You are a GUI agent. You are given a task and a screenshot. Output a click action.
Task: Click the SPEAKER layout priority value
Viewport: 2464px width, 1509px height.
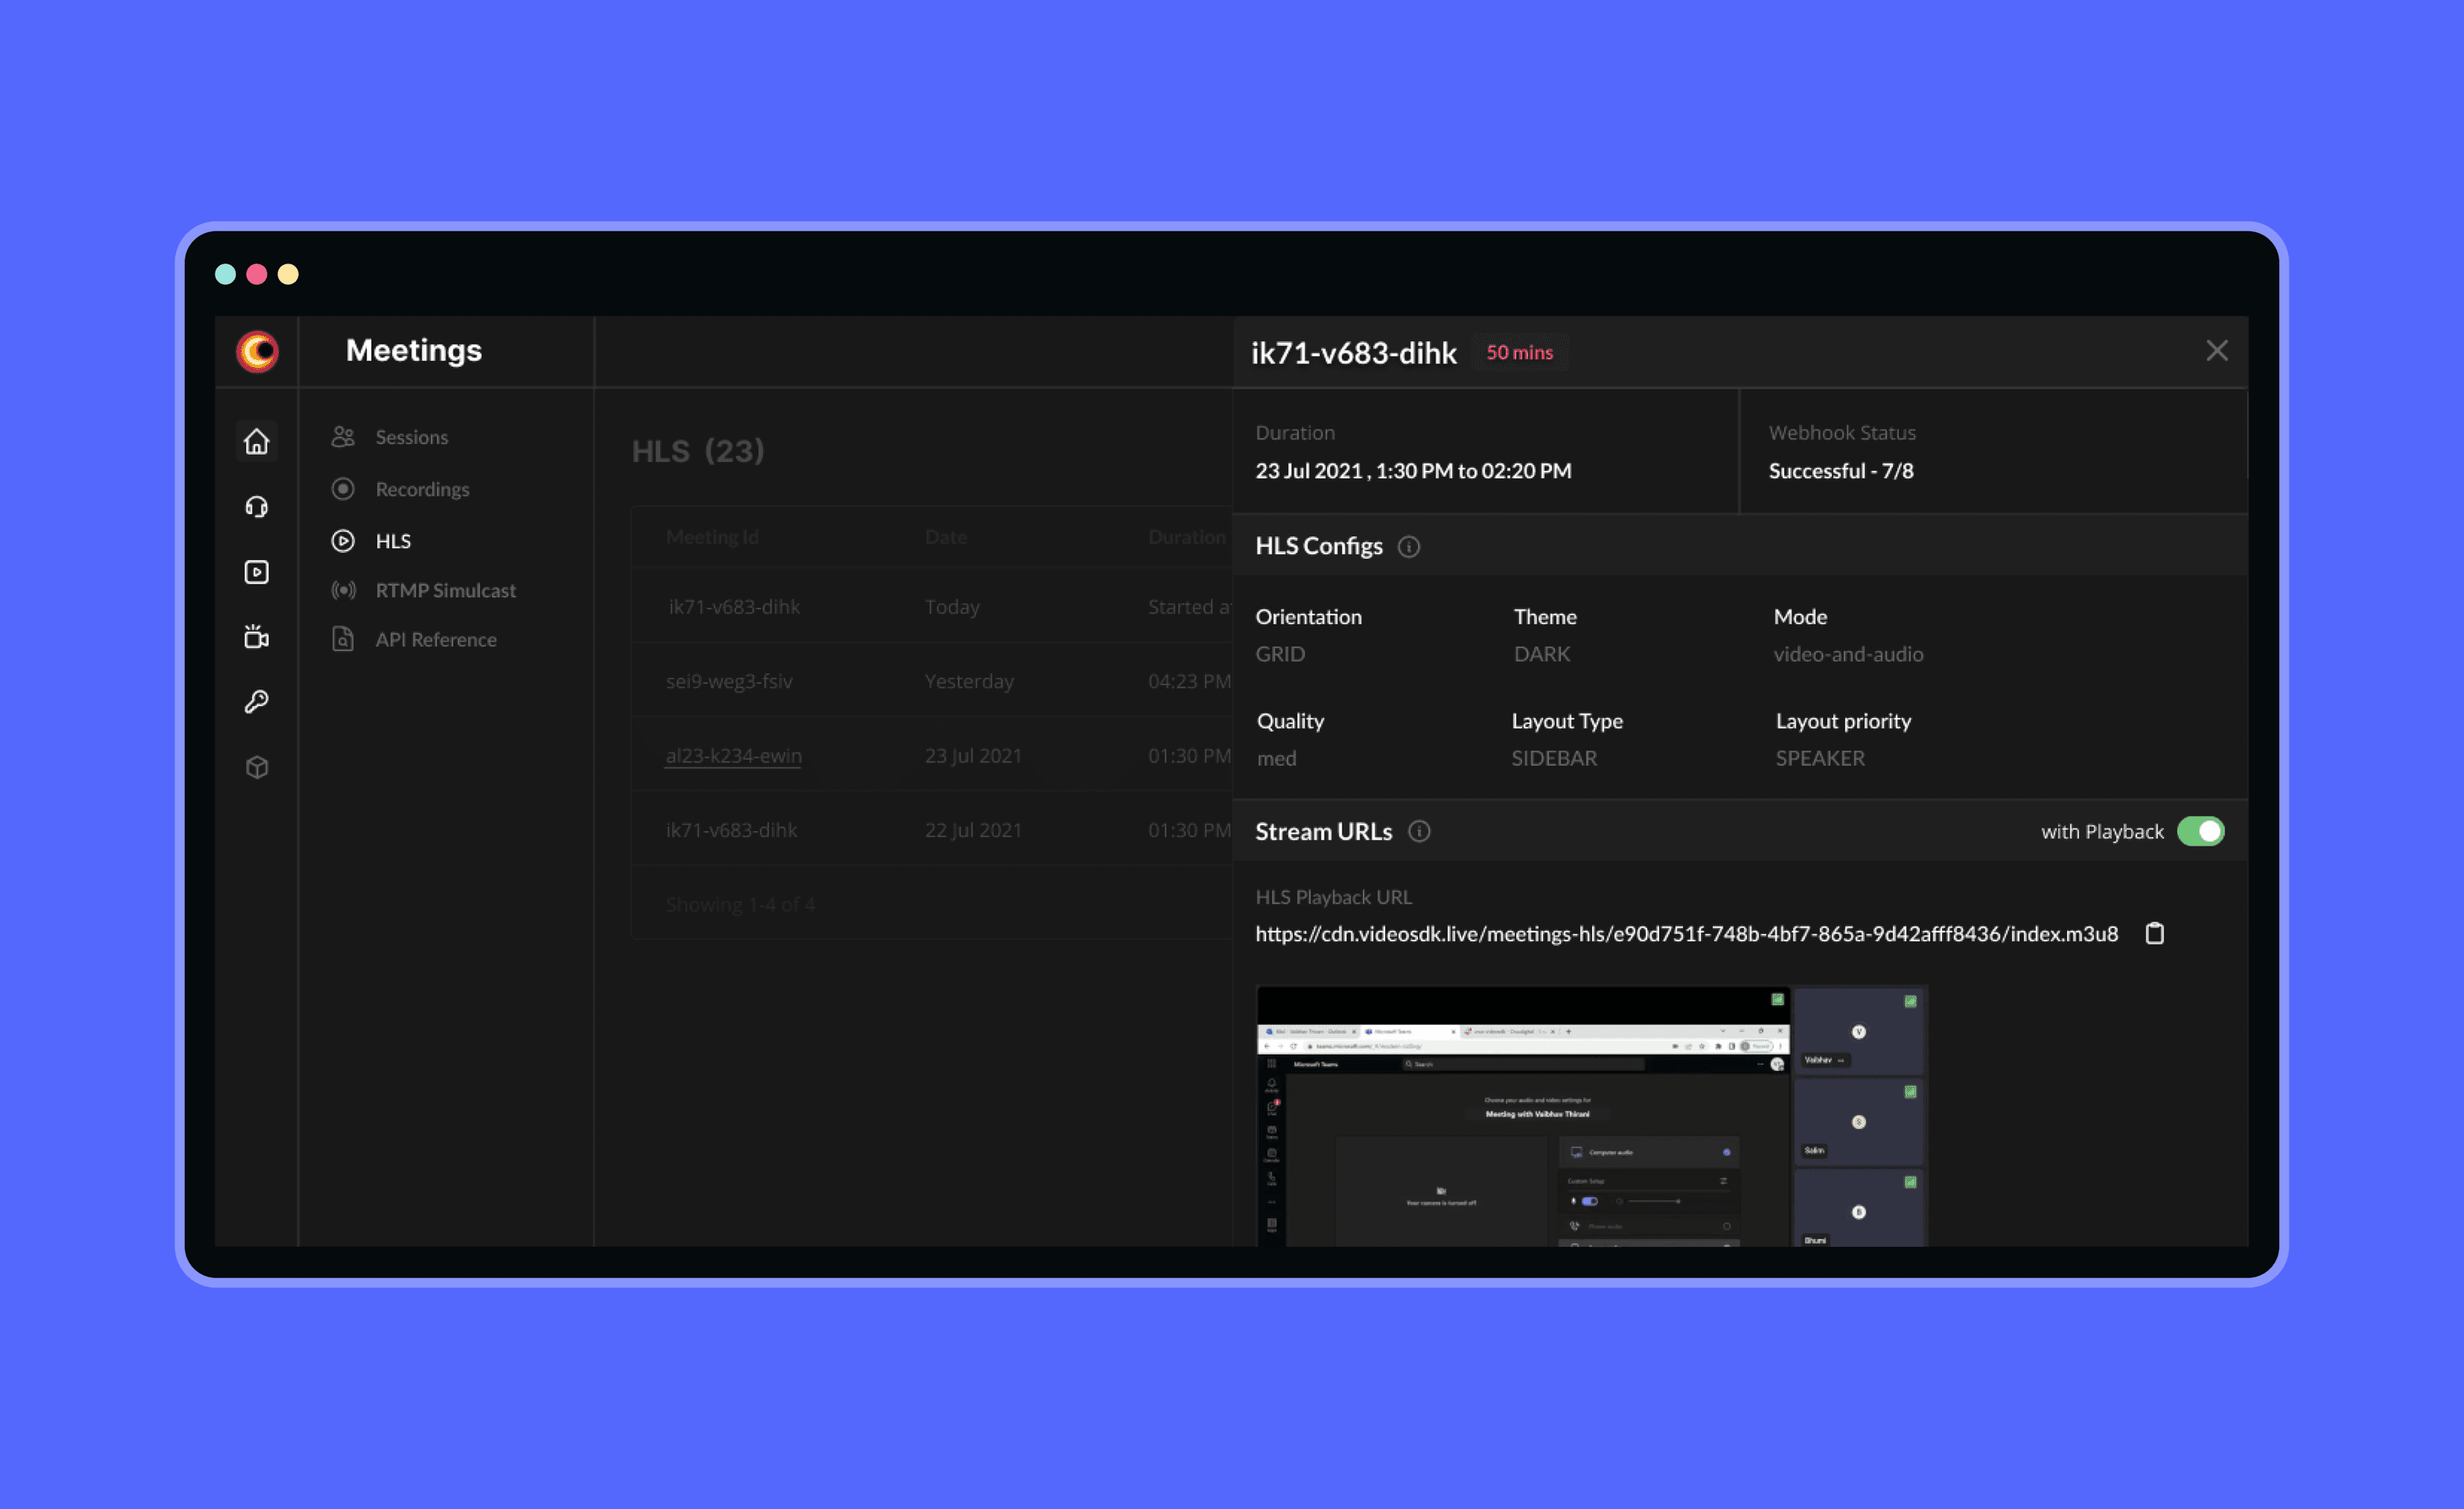click(x=1820, y=758)
